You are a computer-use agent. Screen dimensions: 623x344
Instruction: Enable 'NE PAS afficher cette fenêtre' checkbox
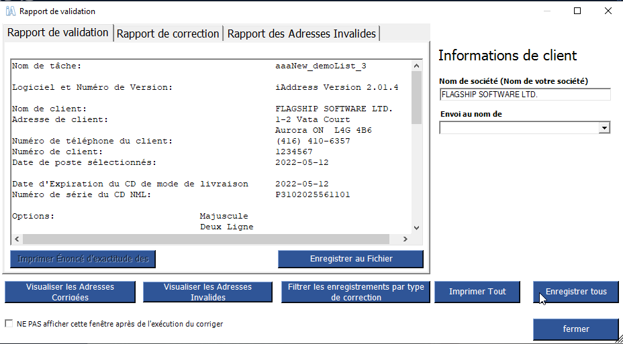(x=9, y=323)
